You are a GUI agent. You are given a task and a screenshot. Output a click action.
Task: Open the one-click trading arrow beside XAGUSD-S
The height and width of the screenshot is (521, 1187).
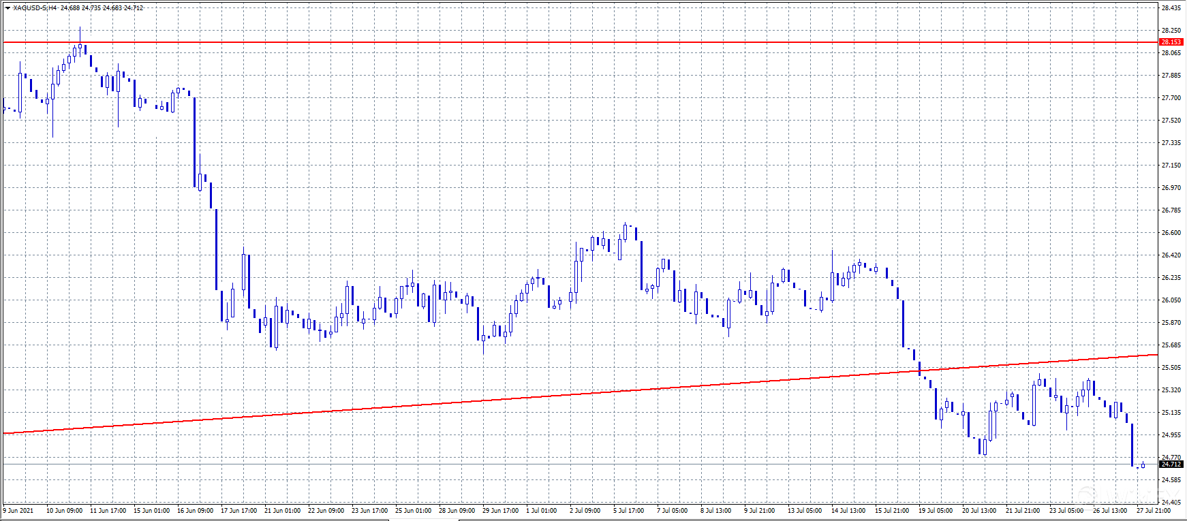(x=7, y=8)
